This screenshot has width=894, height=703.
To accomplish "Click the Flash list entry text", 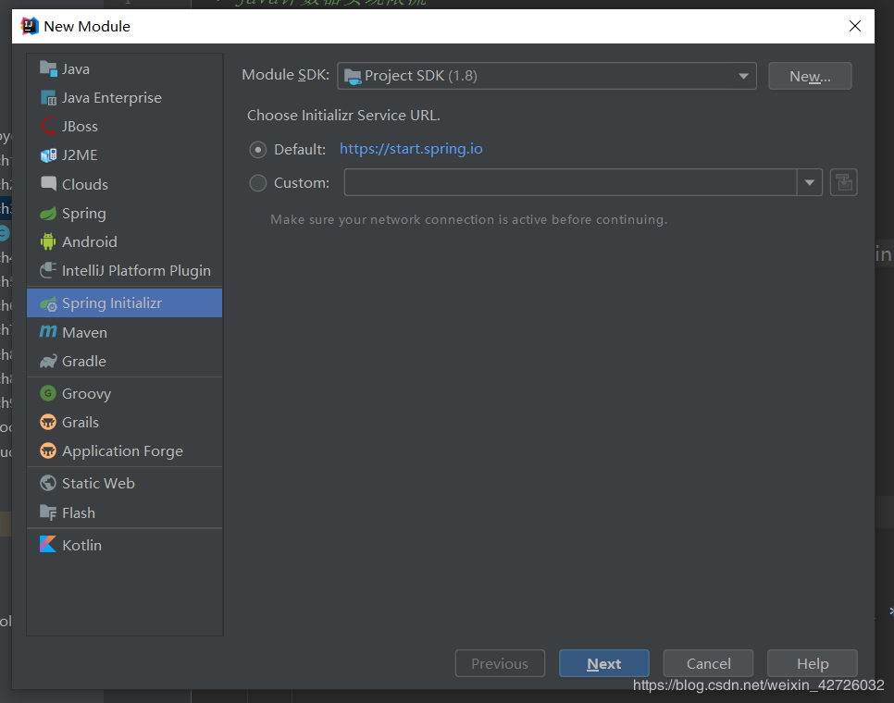I will click(x=78, y=512).
